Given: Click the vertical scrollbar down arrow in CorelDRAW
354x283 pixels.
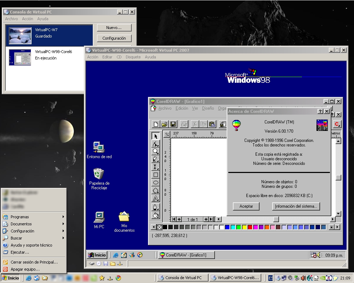Looking at the screenshot, I should click(338, 213).
